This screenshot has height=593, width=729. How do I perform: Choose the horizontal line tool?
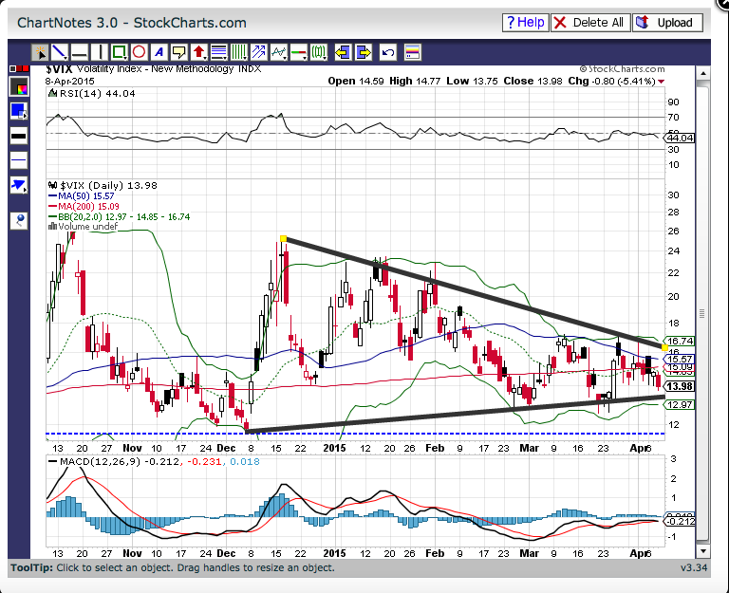(x=79, y=52)
